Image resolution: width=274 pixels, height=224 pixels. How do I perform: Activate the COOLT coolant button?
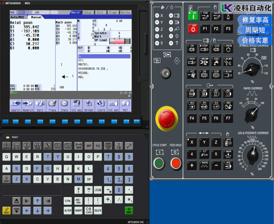216,61
